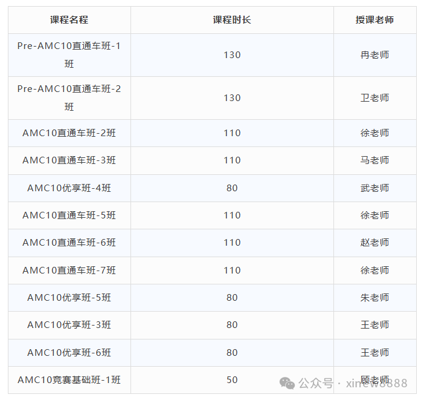The image size is (421, 400).
Task: Select the AMC10优享班-5班 course cell
Action: pos(69,298)
